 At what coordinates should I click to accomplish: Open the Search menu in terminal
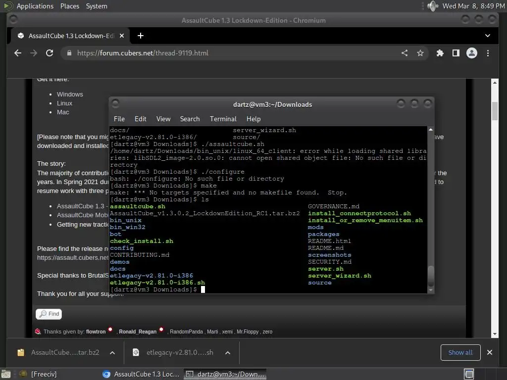pyautogui.click(x=190, y=119)
